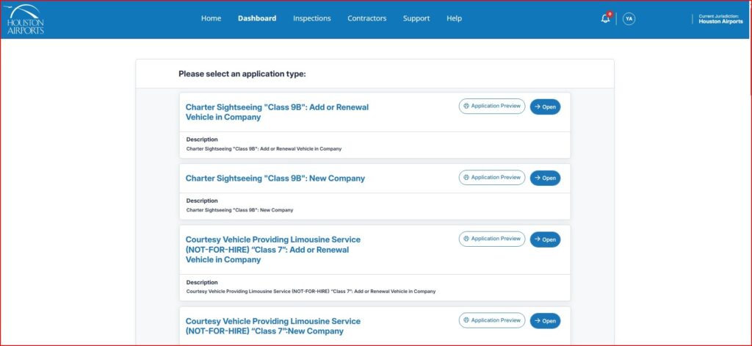Preview Class 9B Add or Renewal application
Viewport: 752px width, 346px height.
pos(492,107)
